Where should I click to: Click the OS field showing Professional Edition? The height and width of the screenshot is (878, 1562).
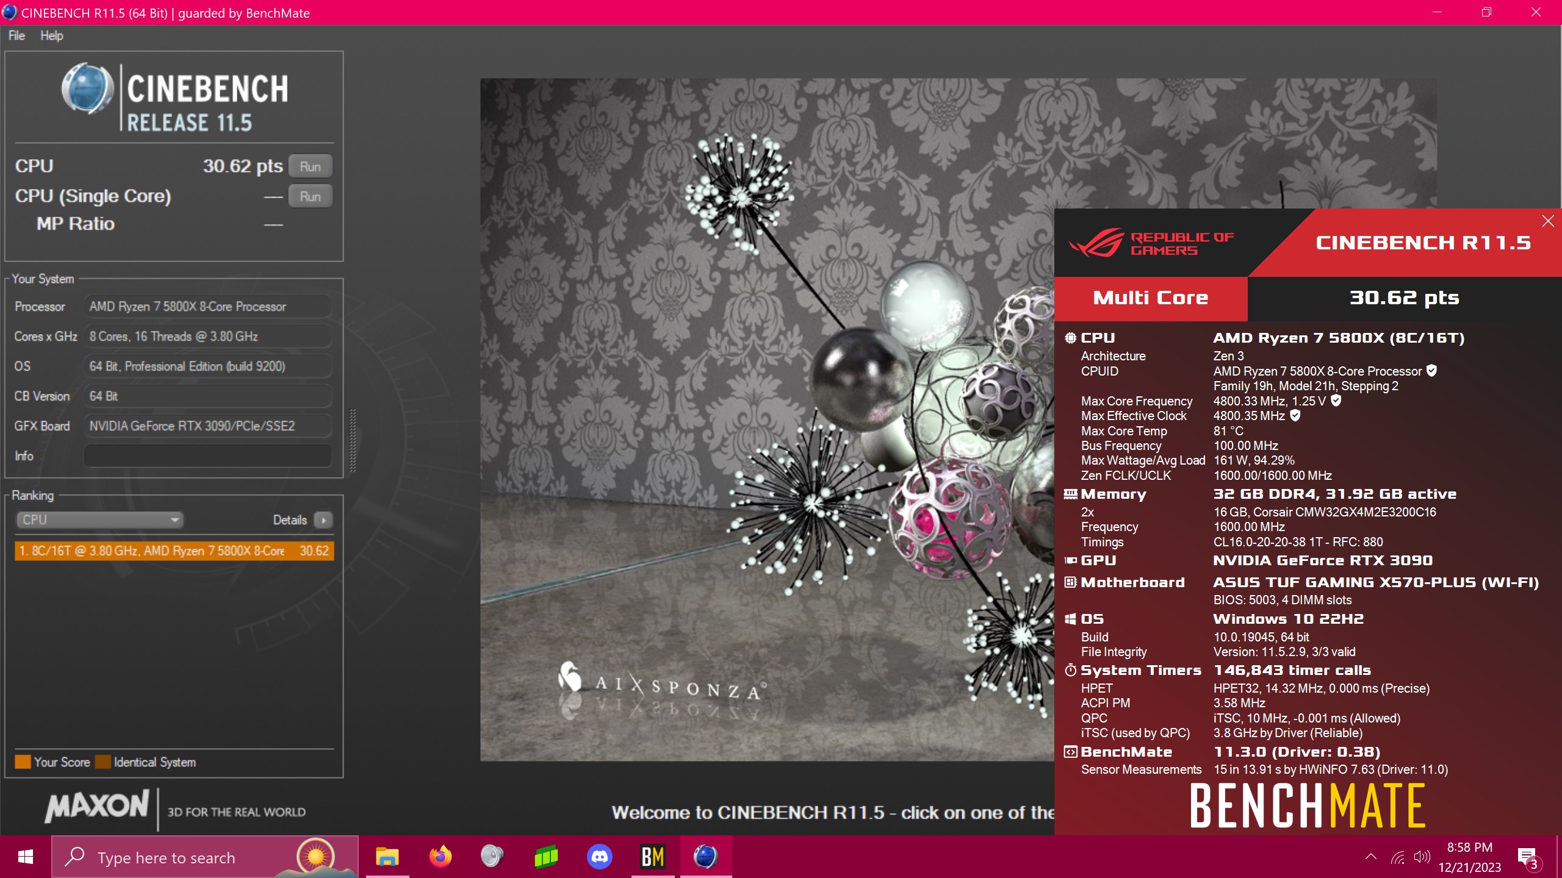point(208,366)
